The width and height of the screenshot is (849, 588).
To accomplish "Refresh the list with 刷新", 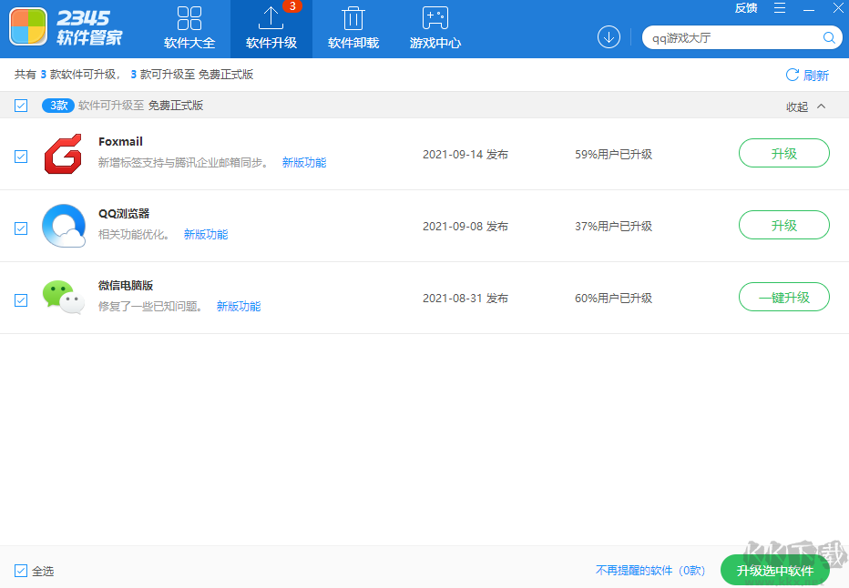I will pos(808,75).
